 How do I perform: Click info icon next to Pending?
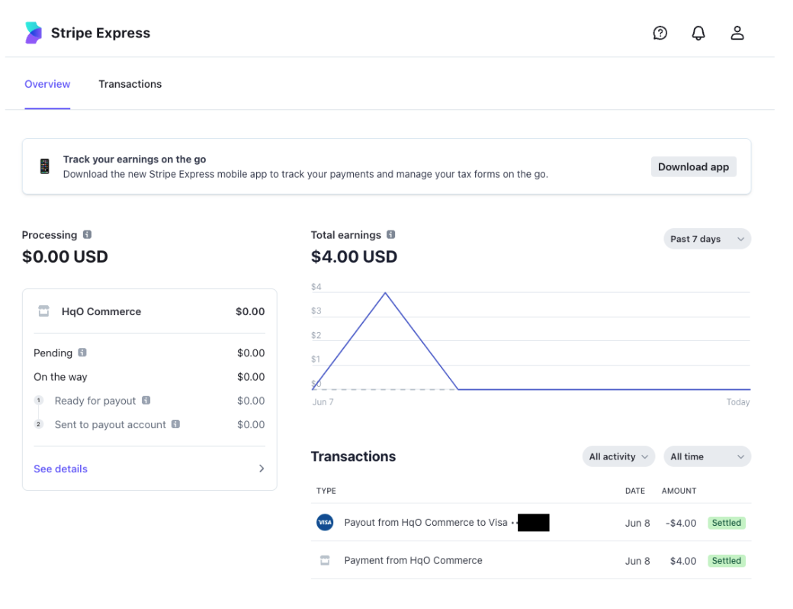click(x=82, y=353)
